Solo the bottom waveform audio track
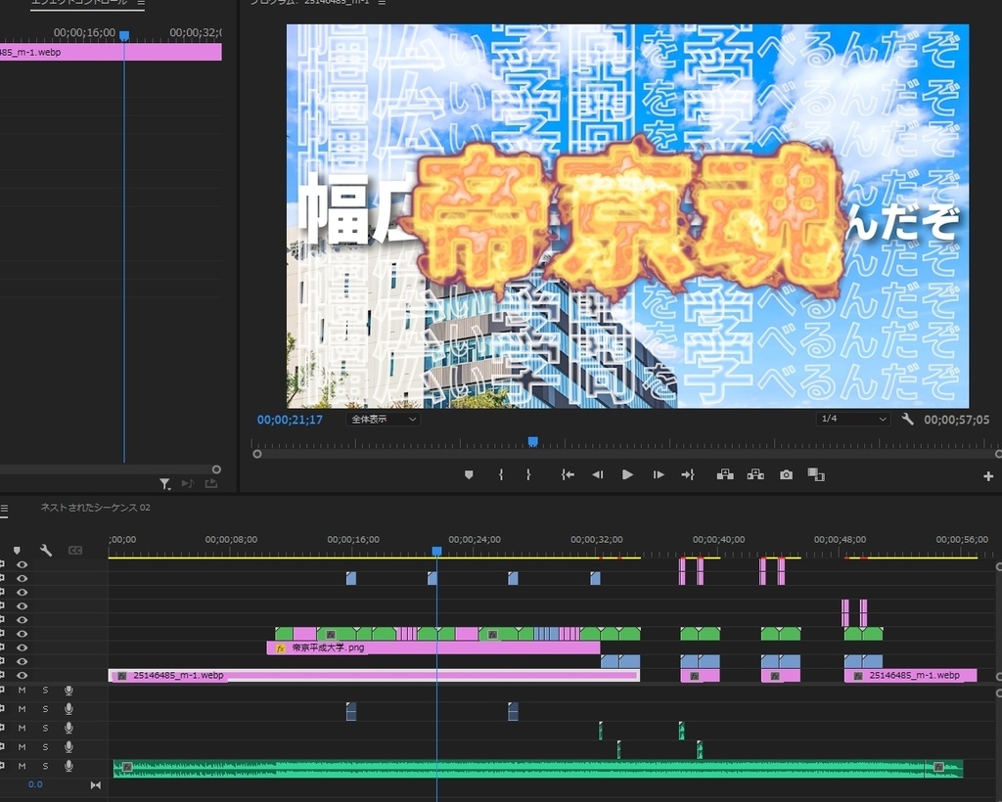1002x802 pixels. coord(45,766)
